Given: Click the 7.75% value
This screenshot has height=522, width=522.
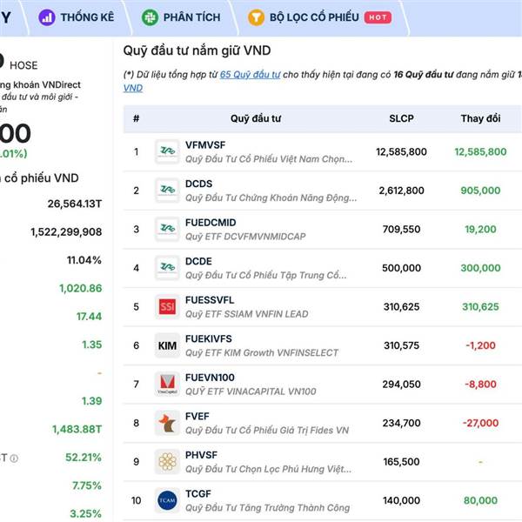Looking at the screenshot, I should tap(87, 485).
